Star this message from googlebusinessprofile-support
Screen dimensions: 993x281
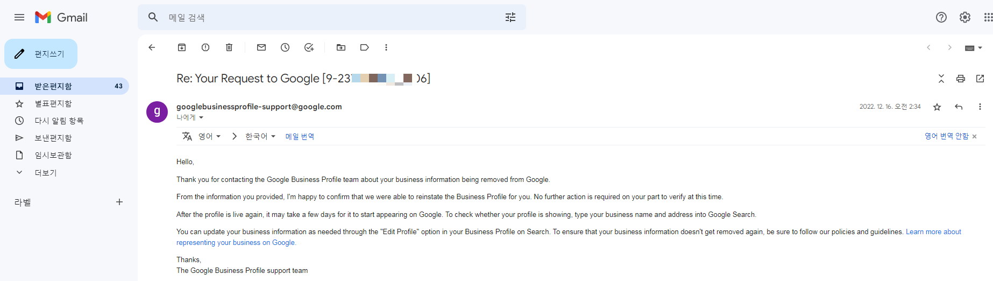[x=937, y=107]
